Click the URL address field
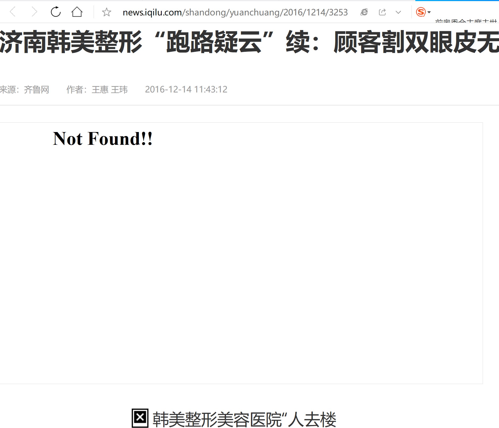Image resolution: width=499 pixels, height=428 pixels. [x=235, y=12]
